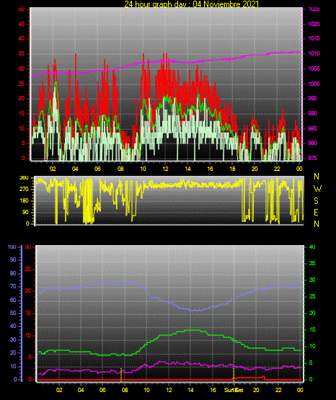Viewport: 336px width, 400px height.
Task: Click the blue 60 on the humidity axis
Action: click(13, 300)
